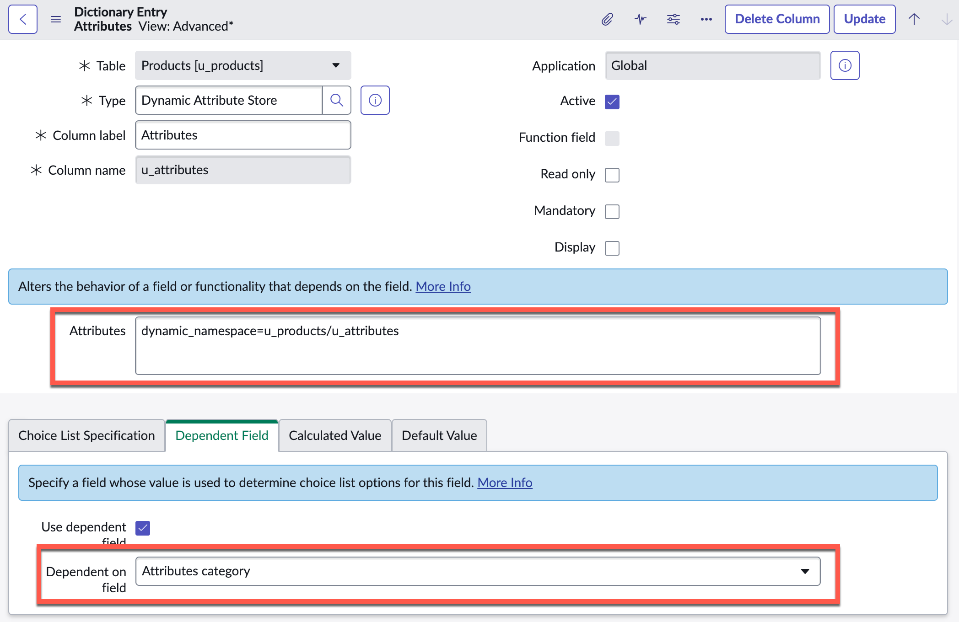Open the Calculated Value tab
This screenshot has height=622, width=959.
point(335,435)
